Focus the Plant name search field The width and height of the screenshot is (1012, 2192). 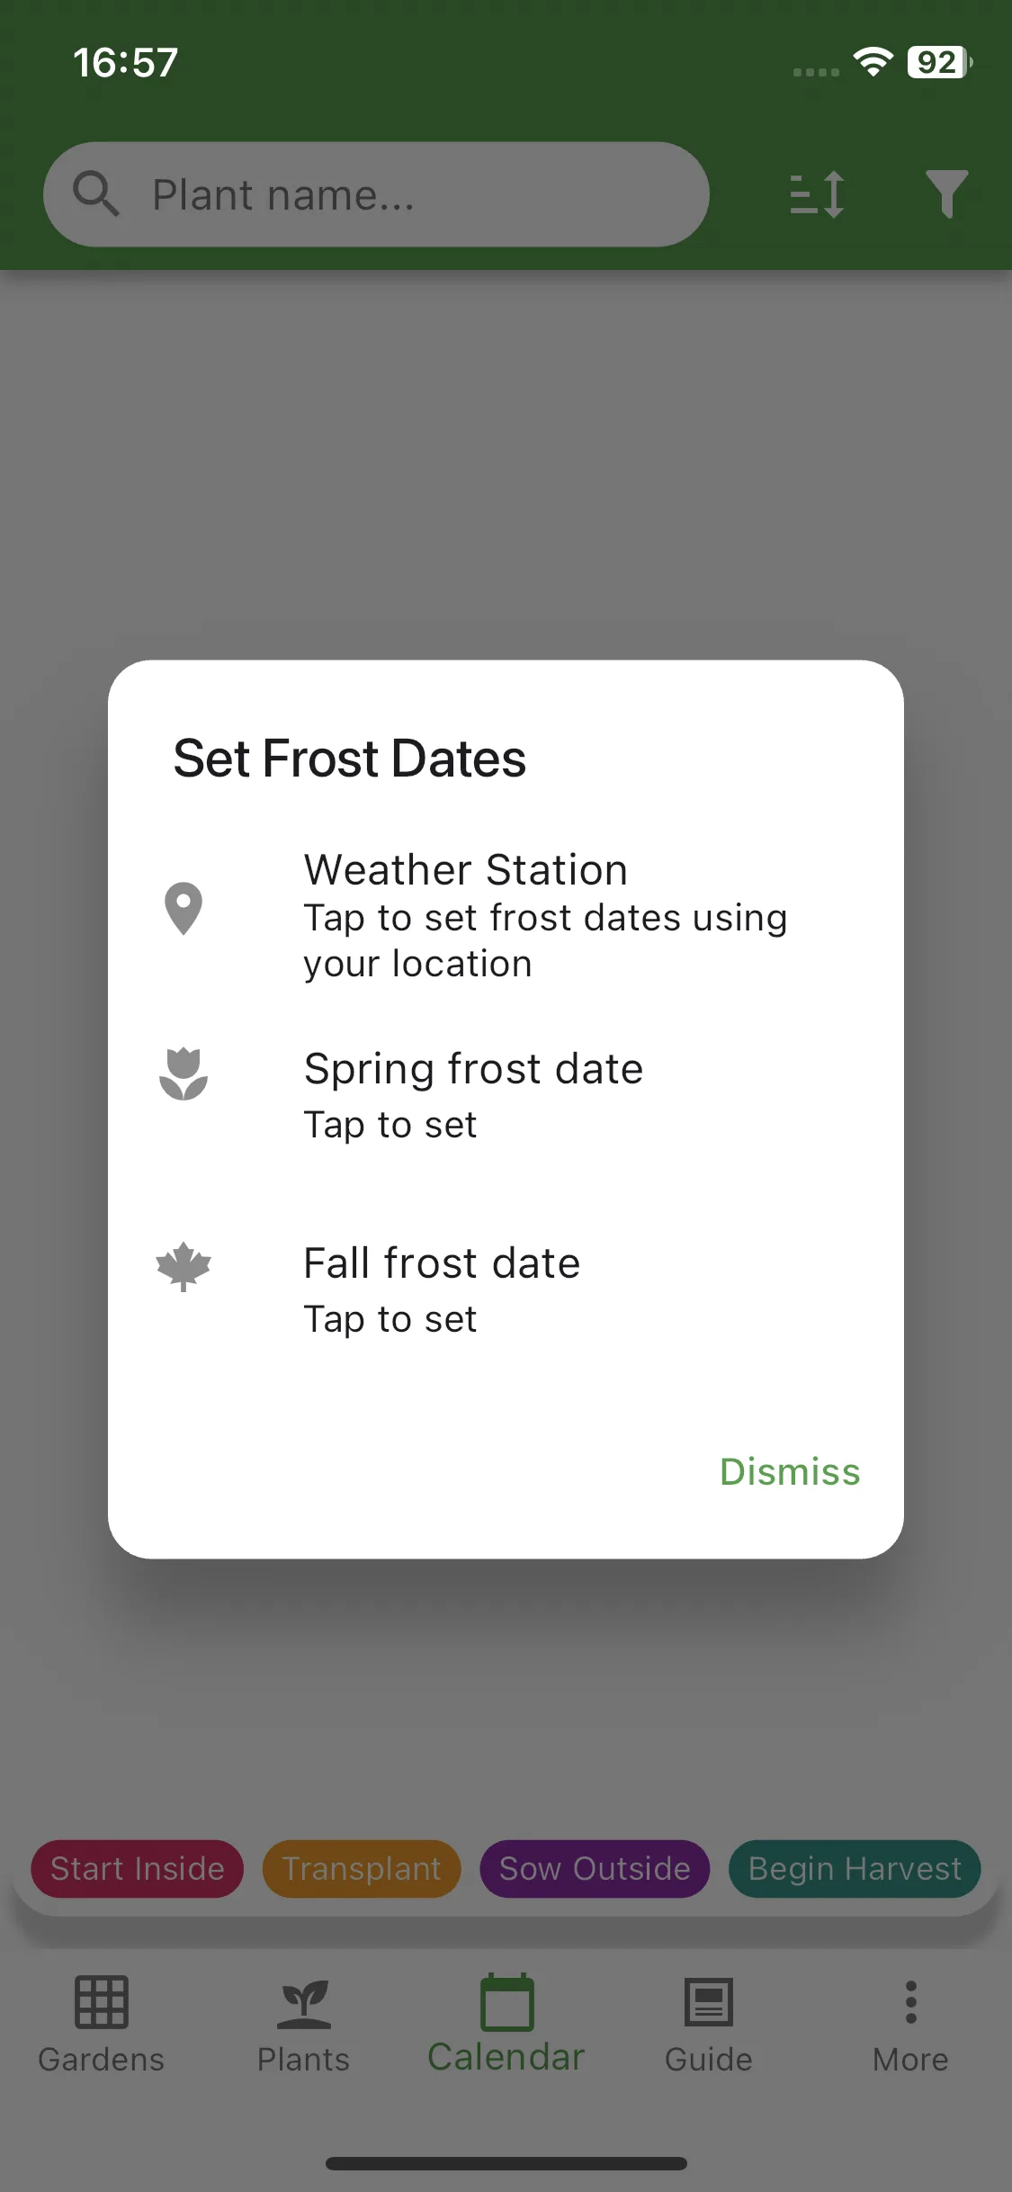tap(376, 194)
